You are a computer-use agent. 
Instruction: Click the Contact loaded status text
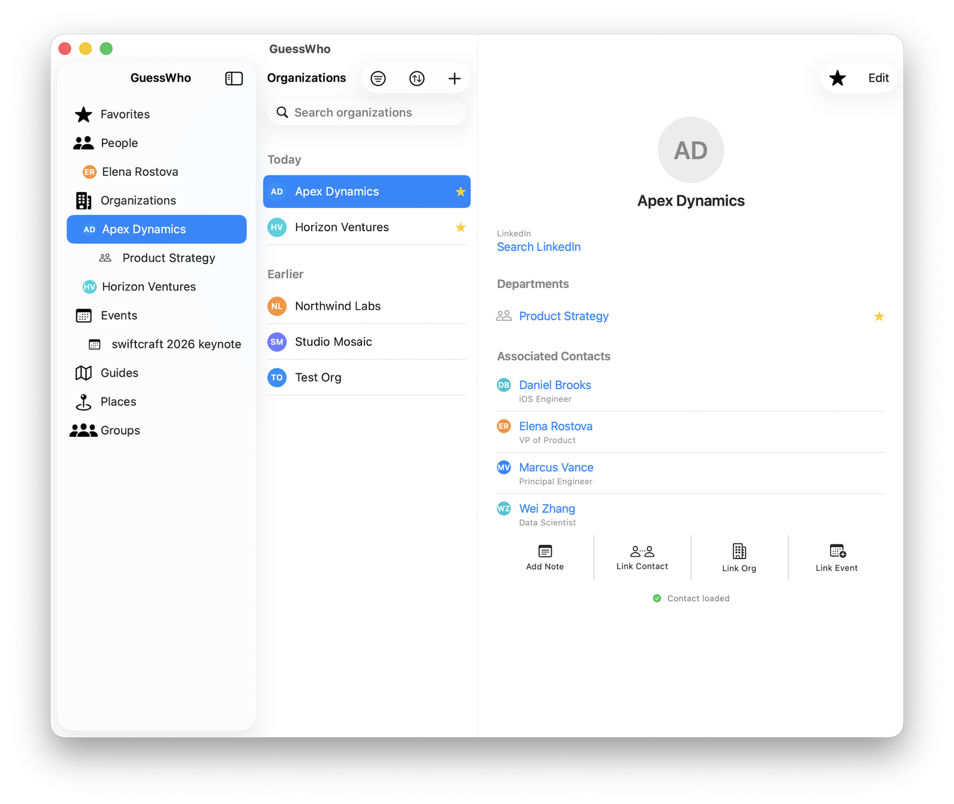click(x=698, y=598)
